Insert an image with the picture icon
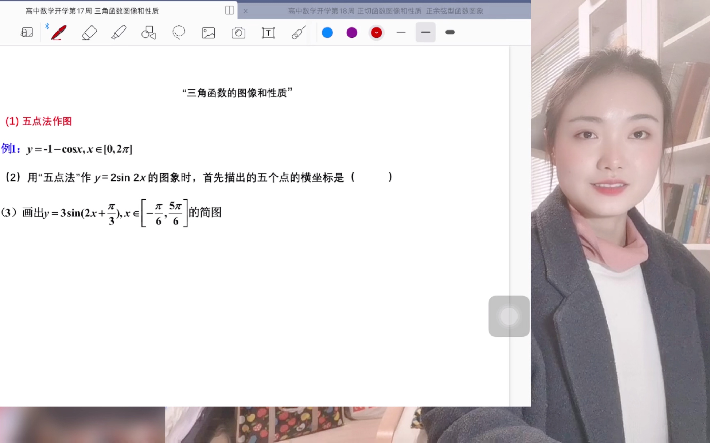 point(208,33)
